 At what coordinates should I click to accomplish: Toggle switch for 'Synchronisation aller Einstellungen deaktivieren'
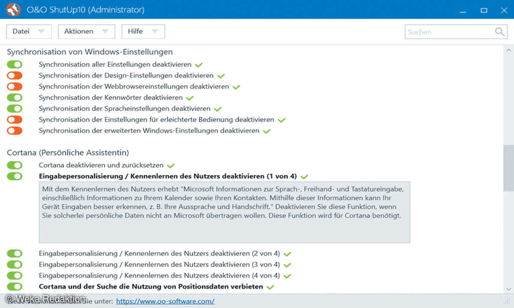pos(15,65)
